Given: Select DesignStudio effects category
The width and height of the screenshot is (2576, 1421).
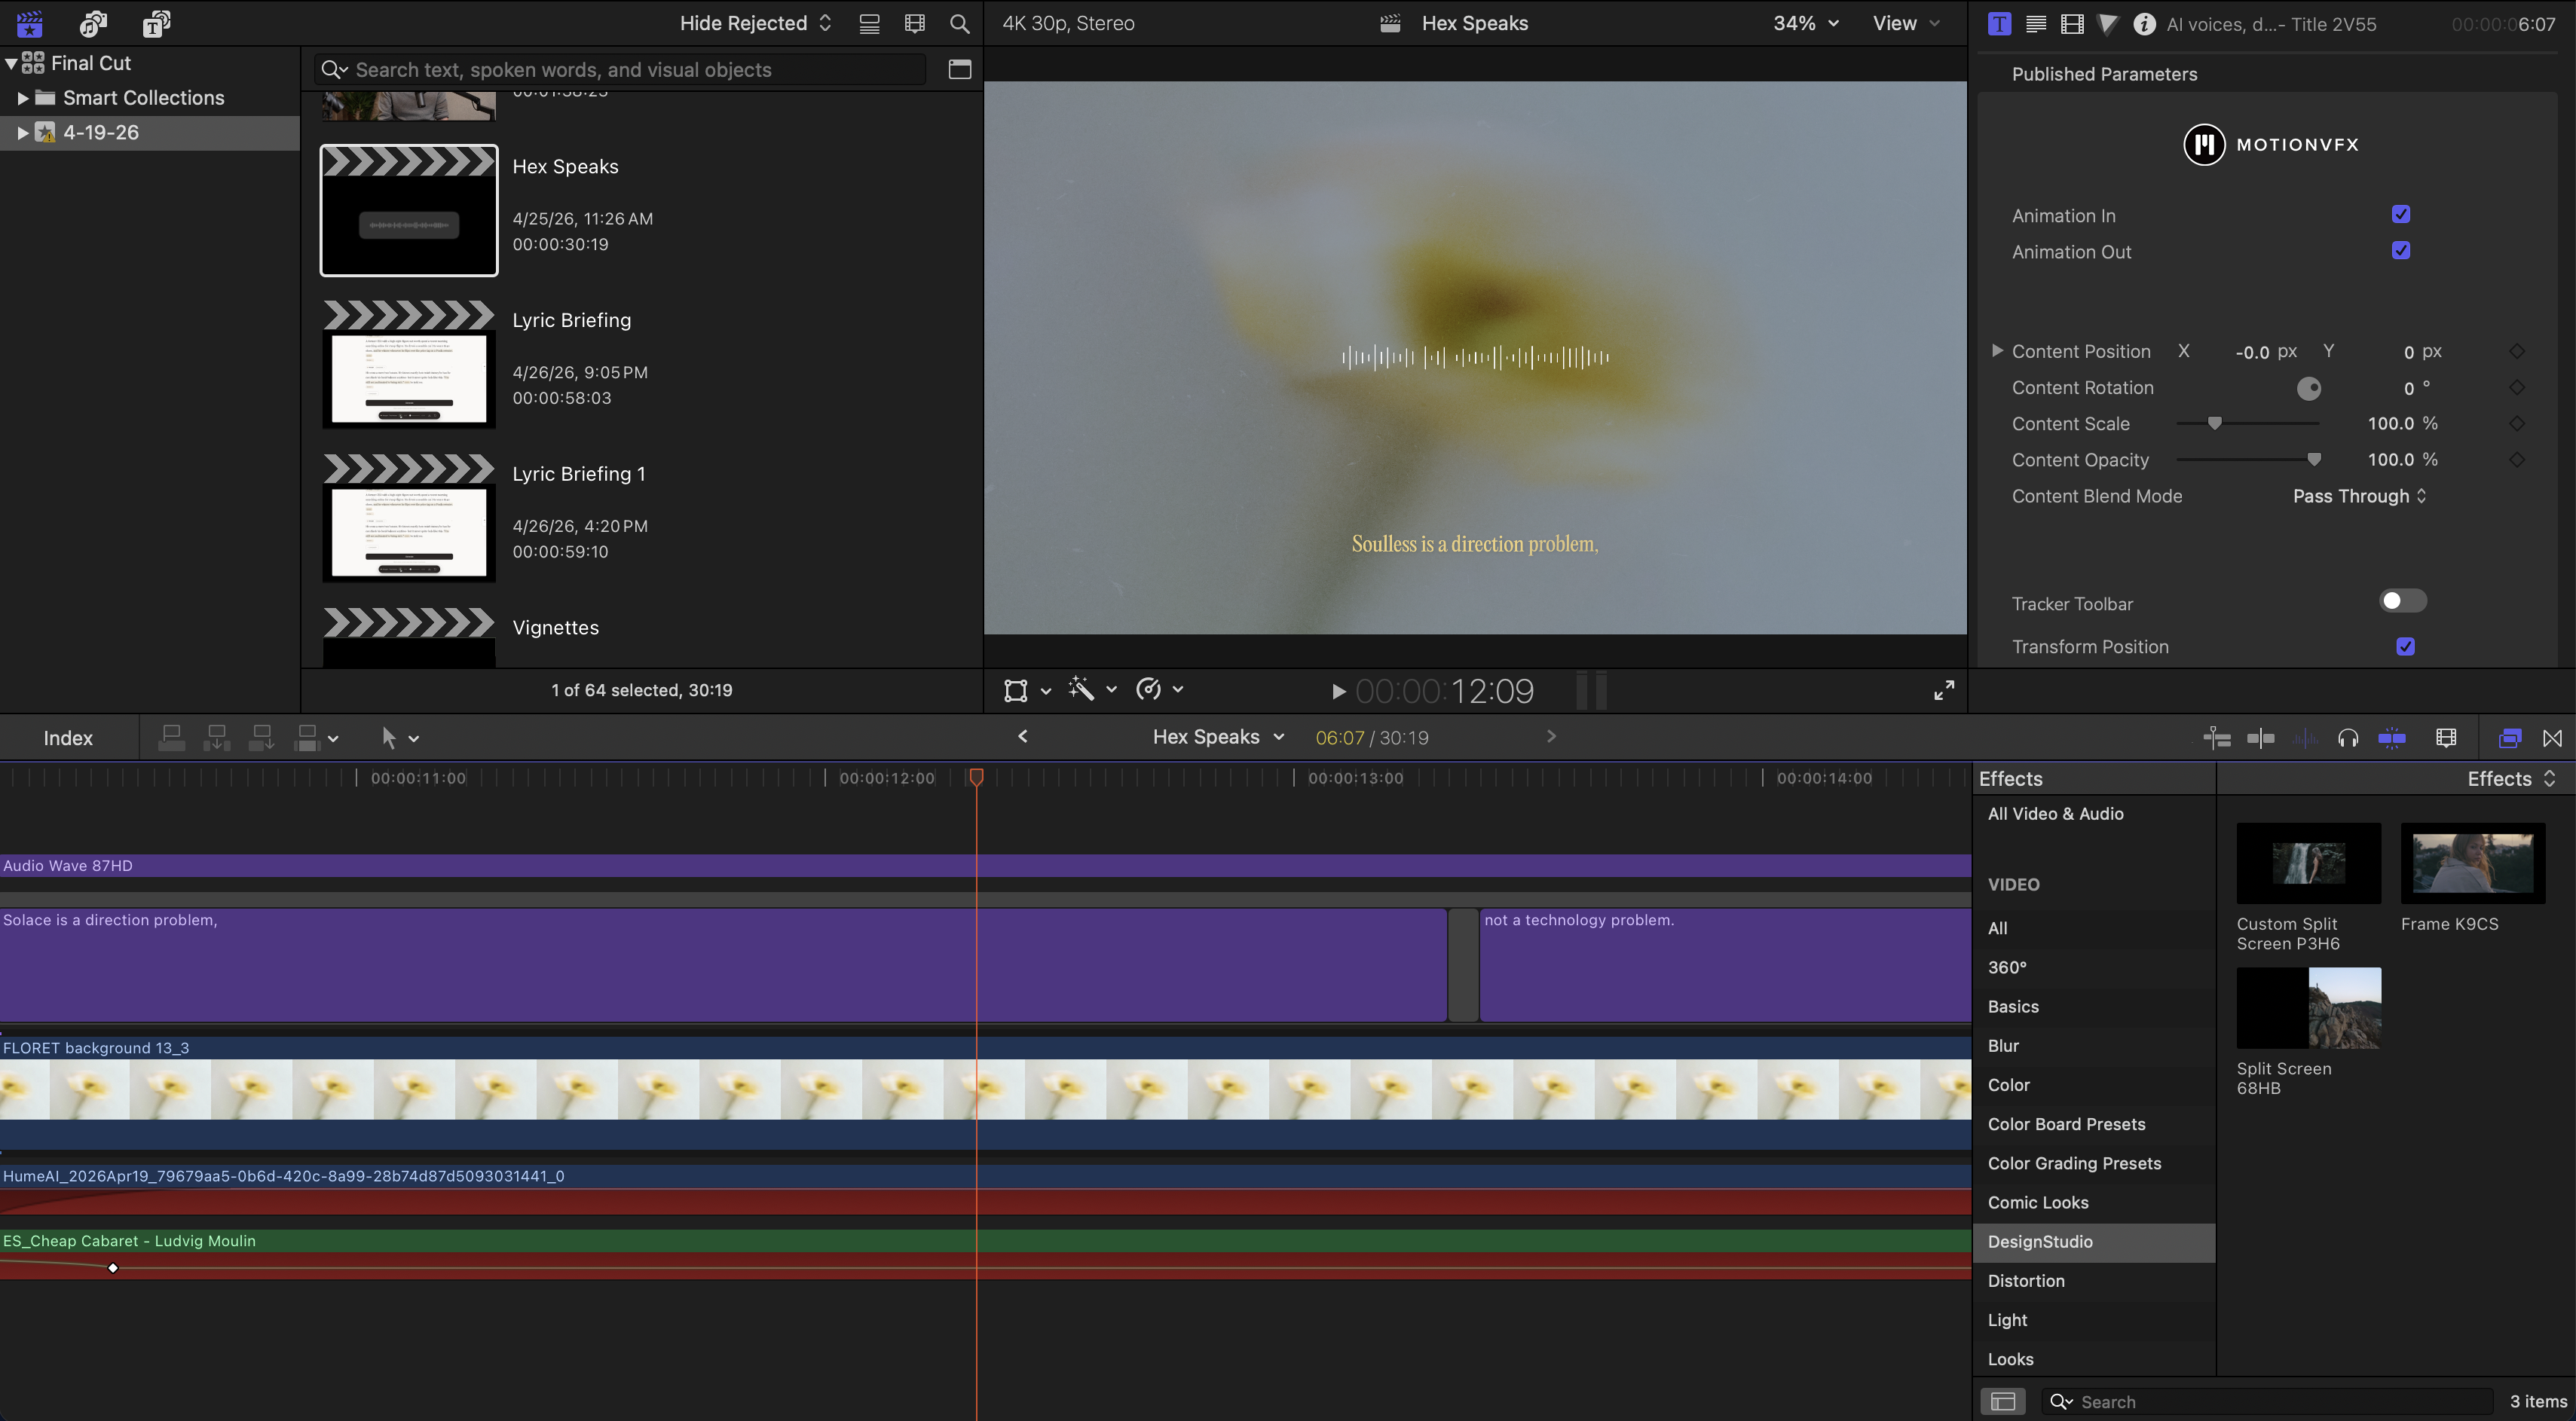Looking at the screenshot, I should [x=2094, y=1242].
